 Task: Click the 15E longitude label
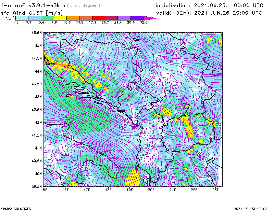coord(44,190)
